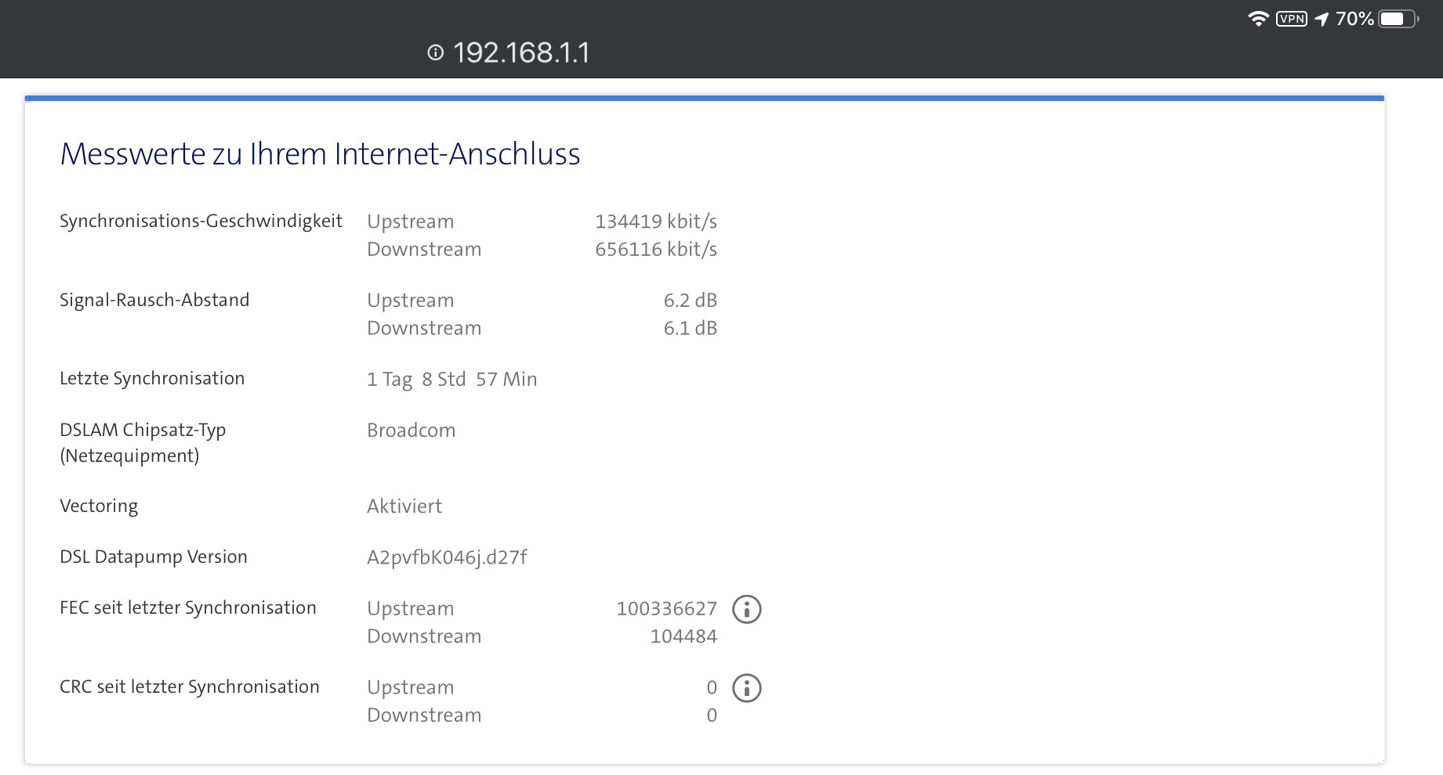Image resolution: width=1443 pixels, height=775 pixels.
Task: Tap the location services arrow icon
Action: click(1322, 19)
